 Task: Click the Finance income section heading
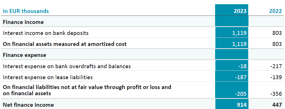click(x=23, y=22)
